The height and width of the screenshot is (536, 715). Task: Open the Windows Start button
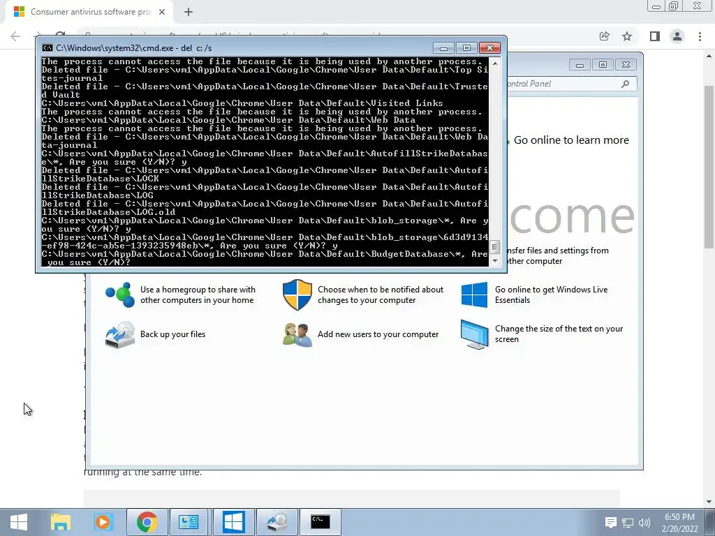pos(19,522)
